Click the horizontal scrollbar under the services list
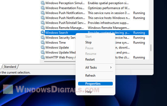Viewport: 167px width, 106px height. [60, 62]
